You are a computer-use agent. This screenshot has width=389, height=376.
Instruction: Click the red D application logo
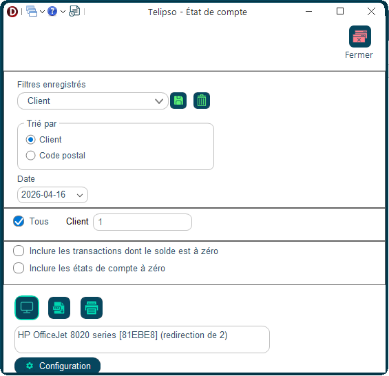[x=12, y=12]
